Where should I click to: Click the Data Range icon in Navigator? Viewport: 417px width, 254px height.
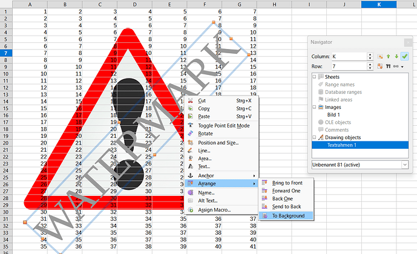(379, 56)
